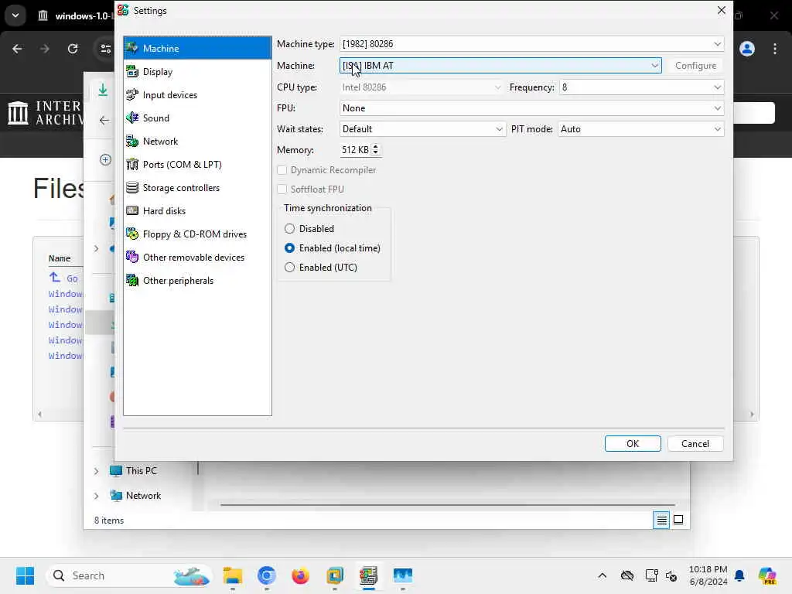The width and height of the screenshot is (792, 594).
Task: Select Disabled time synchronization
Action: pyautogui.click(x=289, y=228)
